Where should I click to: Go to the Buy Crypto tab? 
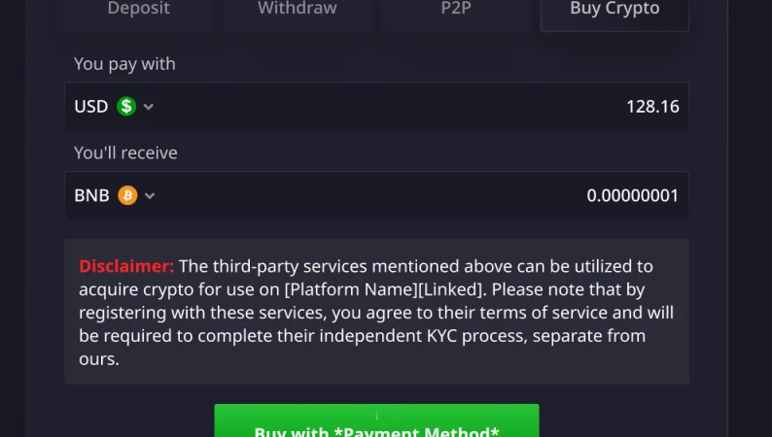coord(614,10)
